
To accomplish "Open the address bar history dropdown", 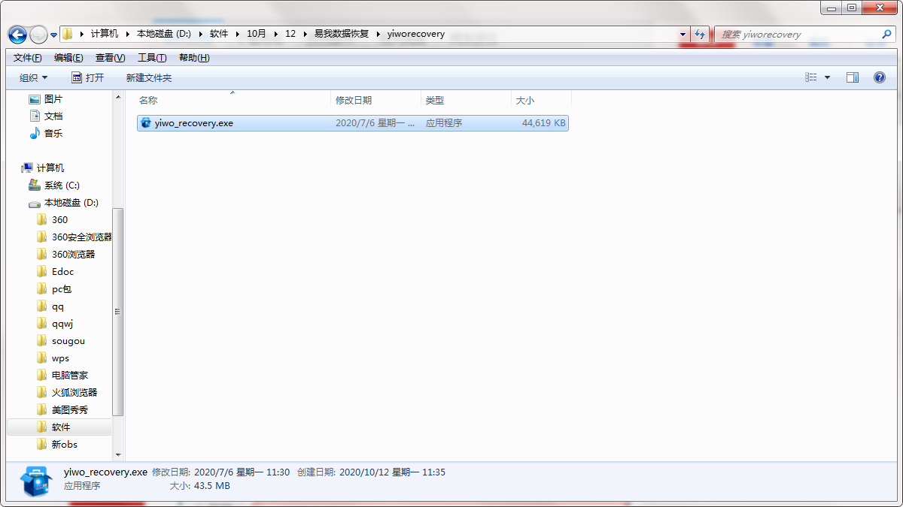I will coord(683,35).
